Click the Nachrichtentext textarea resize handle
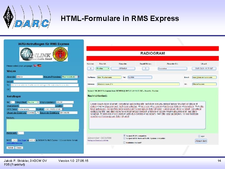 tap(205, 128)
